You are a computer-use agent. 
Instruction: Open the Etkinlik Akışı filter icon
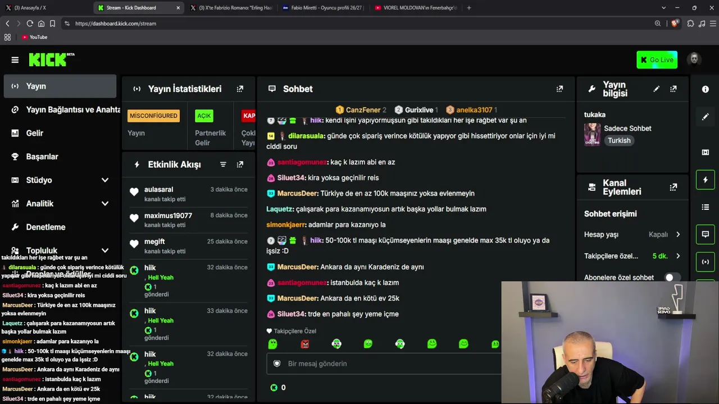point(223,164)
